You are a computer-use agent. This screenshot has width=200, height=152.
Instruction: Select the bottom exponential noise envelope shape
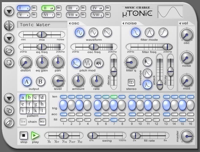pyautogui.click(x=147, y=84)
